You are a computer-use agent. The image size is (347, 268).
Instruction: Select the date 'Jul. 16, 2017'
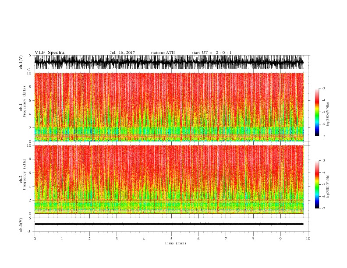[122, 53]
